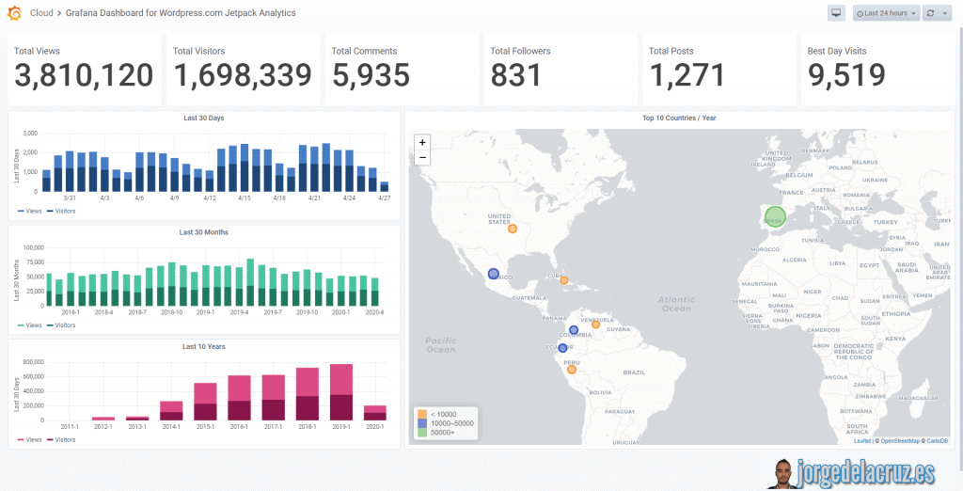This screenshot has width=963, height=491.
Task: Click the 831 followers value
Action: pyautogui.click(x=516, y=75)
